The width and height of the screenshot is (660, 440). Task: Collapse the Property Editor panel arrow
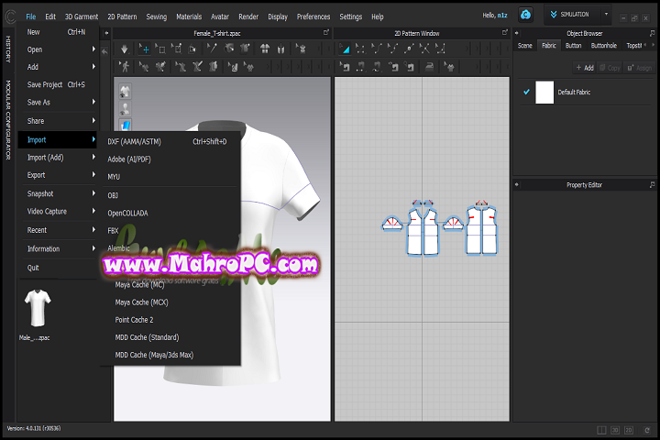516,184
